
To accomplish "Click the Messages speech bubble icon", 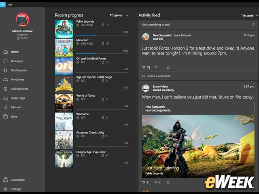I will (5, 61).
